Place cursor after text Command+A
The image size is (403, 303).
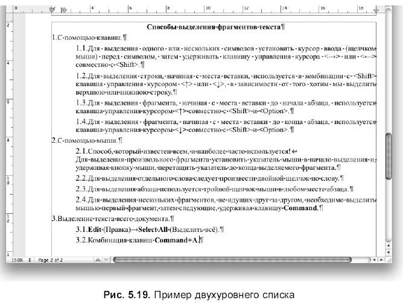[200, 241]
